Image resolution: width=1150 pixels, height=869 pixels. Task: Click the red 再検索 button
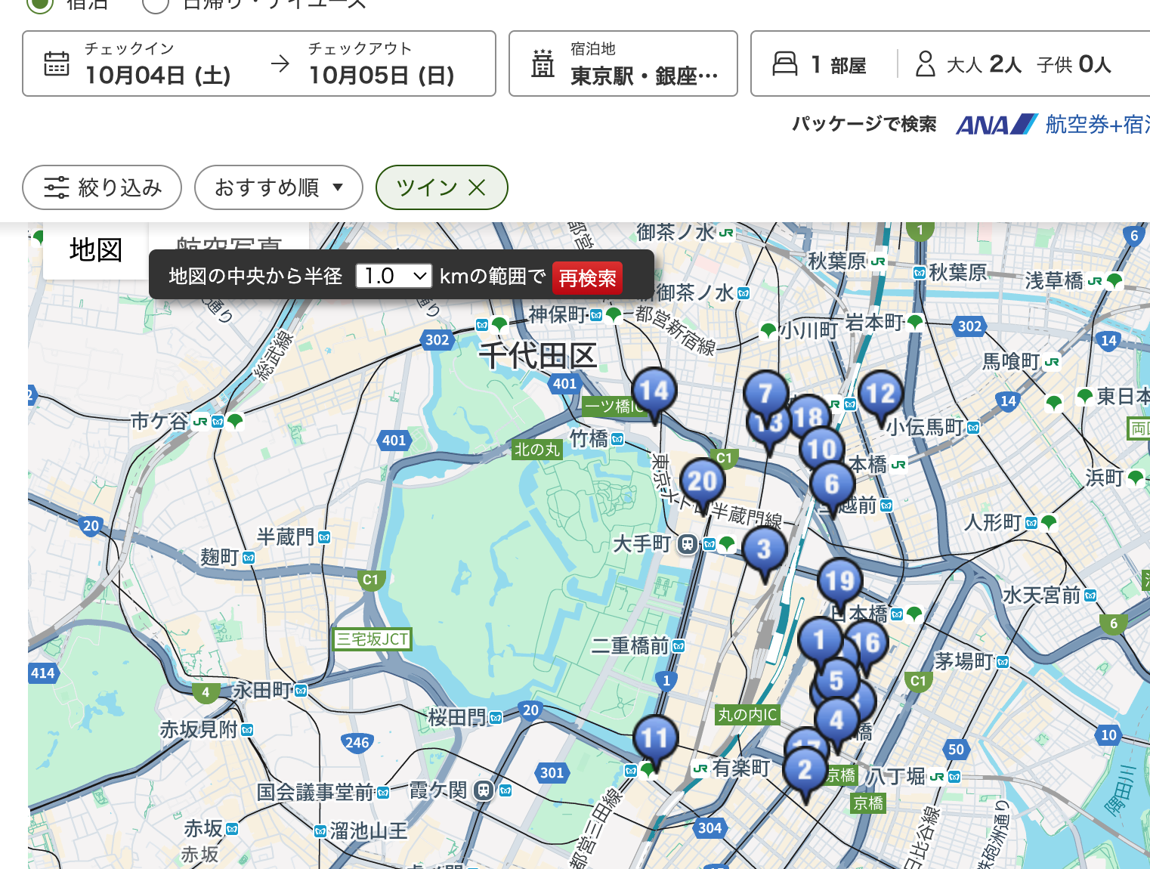[587, 277]
